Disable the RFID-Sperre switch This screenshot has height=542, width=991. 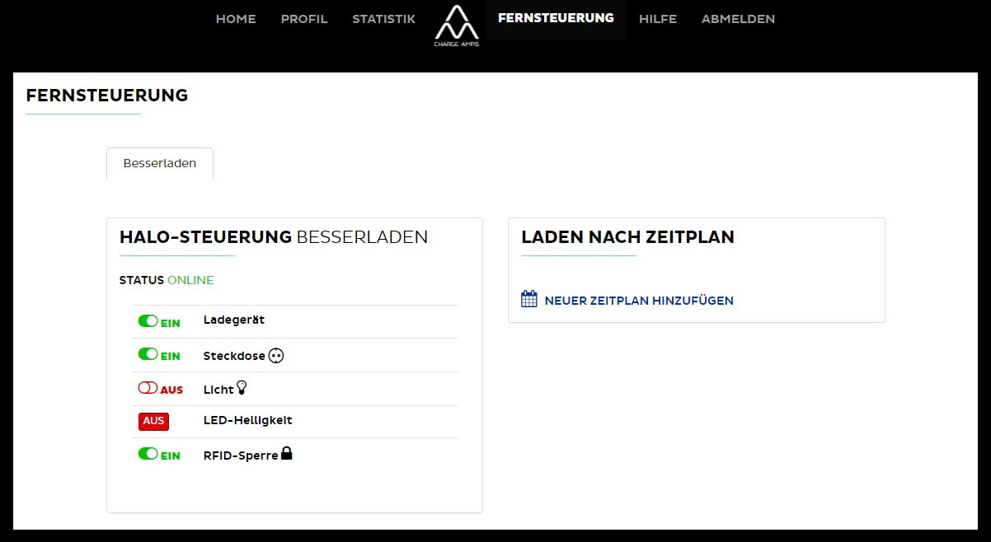pyautogui.click(x=148, y=454)
